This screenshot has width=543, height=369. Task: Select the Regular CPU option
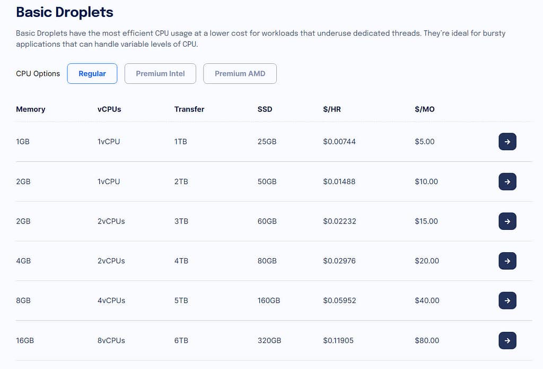[92, 73]
